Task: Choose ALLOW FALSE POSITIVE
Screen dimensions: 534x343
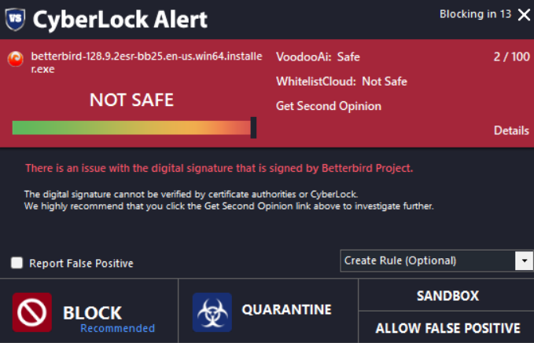Action: tap(447, 328)
